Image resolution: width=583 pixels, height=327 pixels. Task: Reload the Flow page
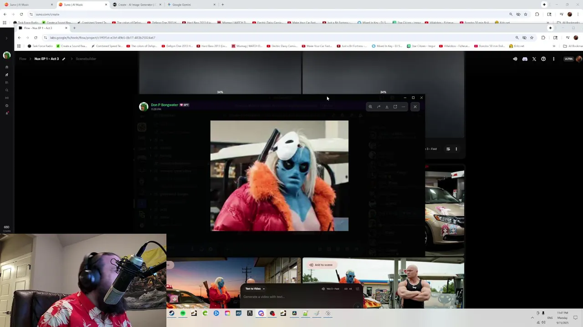(x=36, y=38)
